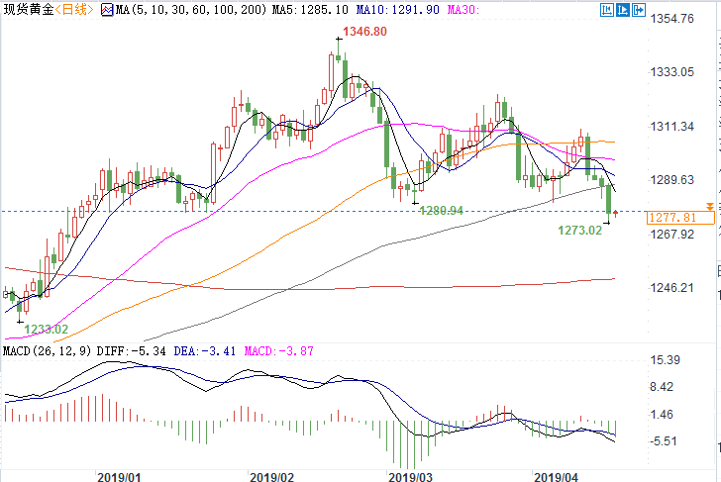Open MA(5,10,30,60,100,200) indicator settings

(x=165, y=10)
